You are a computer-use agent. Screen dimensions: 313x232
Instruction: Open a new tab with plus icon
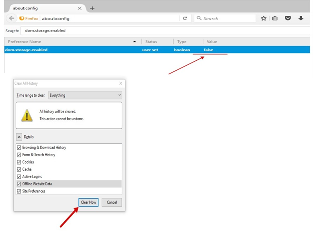[93, 8]
